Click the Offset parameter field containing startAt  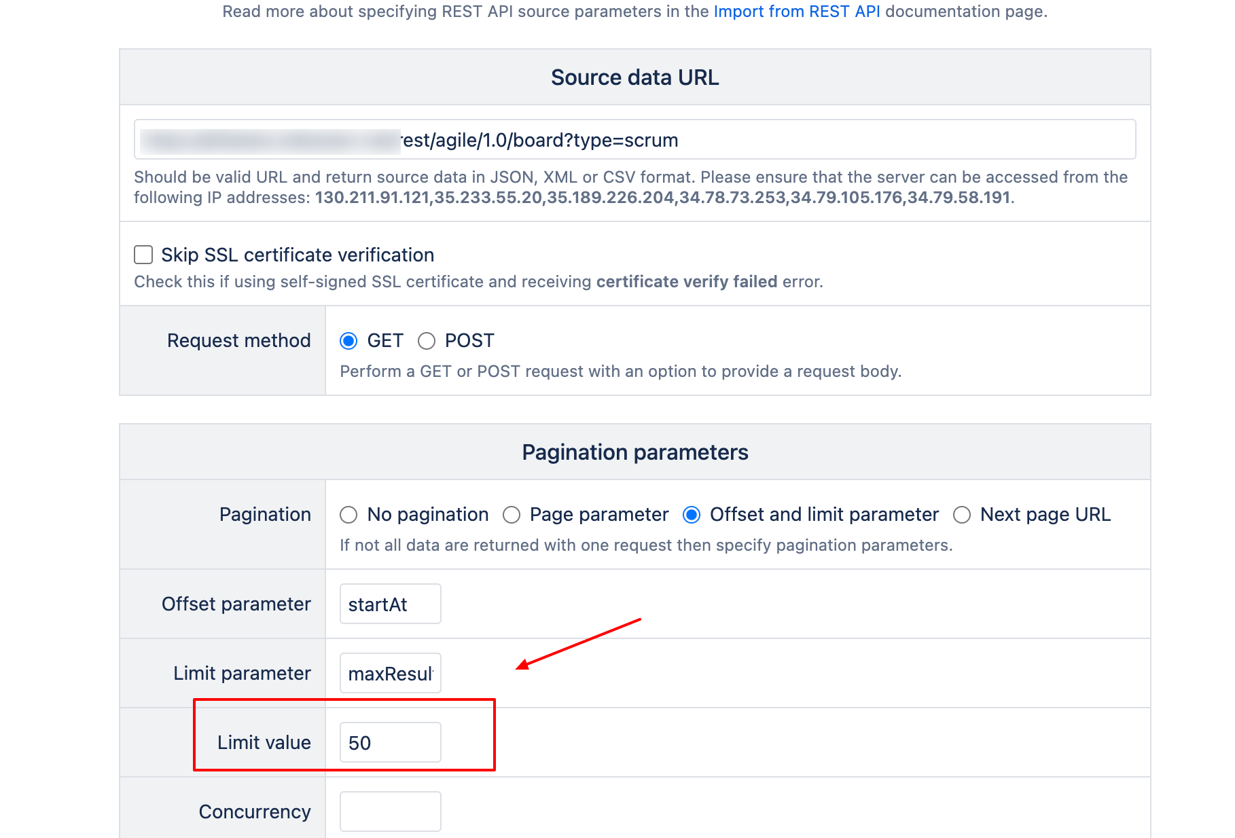tap(390, 604)
